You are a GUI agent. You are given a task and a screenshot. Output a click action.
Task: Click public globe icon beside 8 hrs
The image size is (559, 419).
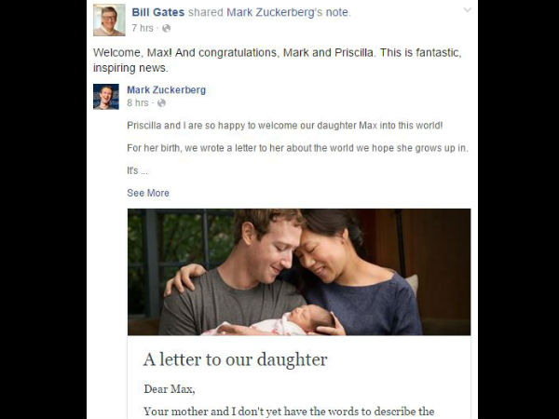pyautogui.click(x=161, y=103)
